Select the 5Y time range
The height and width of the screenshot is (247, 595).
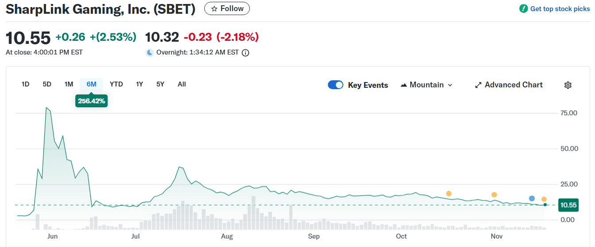click(160, 84)
